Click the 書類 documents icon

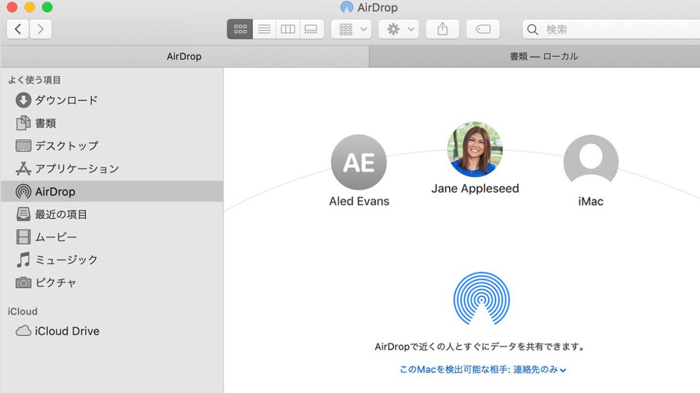coord(23,123)
